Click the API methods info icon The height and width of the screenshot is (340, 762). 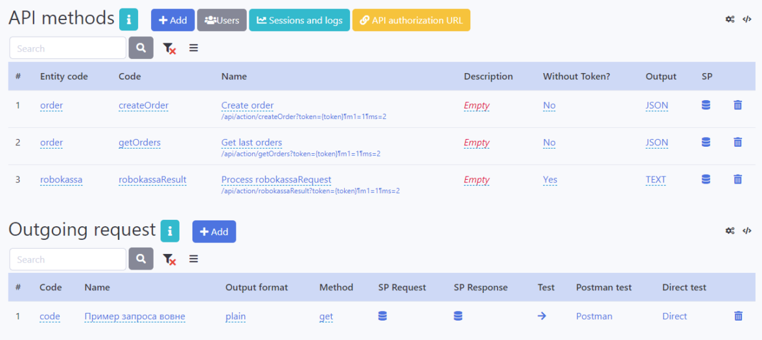[x=128, y=19]
